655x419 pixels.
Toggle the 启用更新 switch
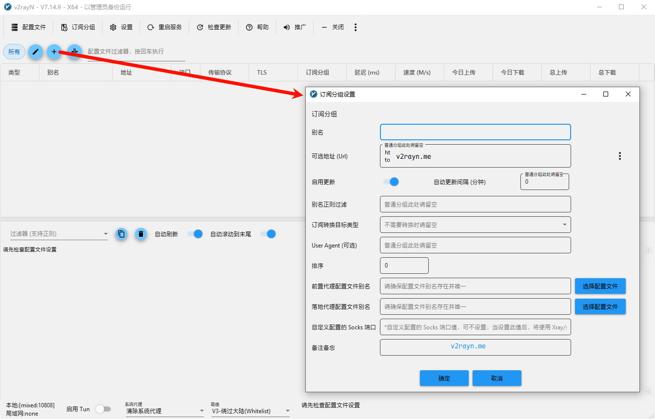391,182
